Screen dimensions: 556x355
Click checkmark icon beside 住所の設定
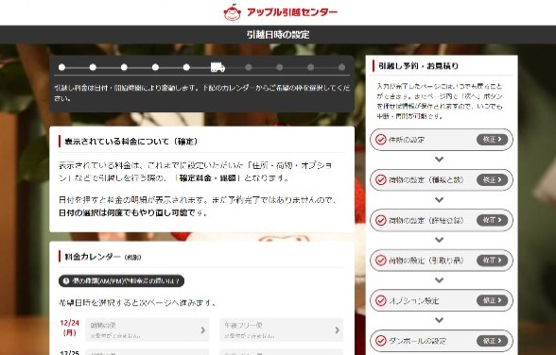tap(381, 140)
